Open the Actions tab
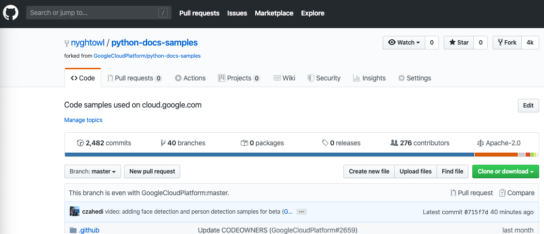This screenshot has width=544, height=234. click(190, 78)
